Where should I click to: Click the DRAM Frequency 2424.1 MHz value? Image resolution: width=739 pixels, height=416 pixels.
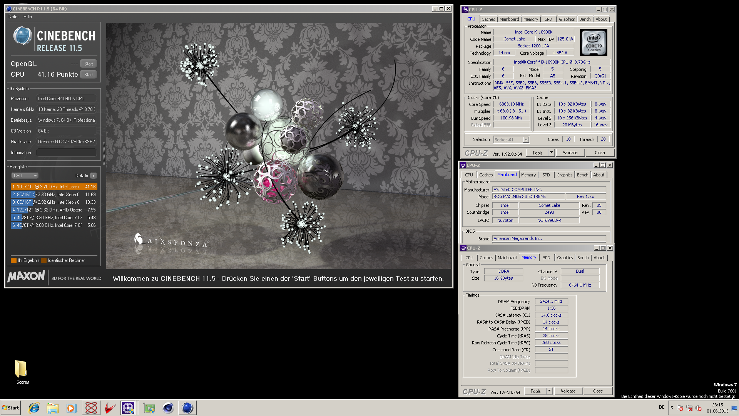coord(551,301)
